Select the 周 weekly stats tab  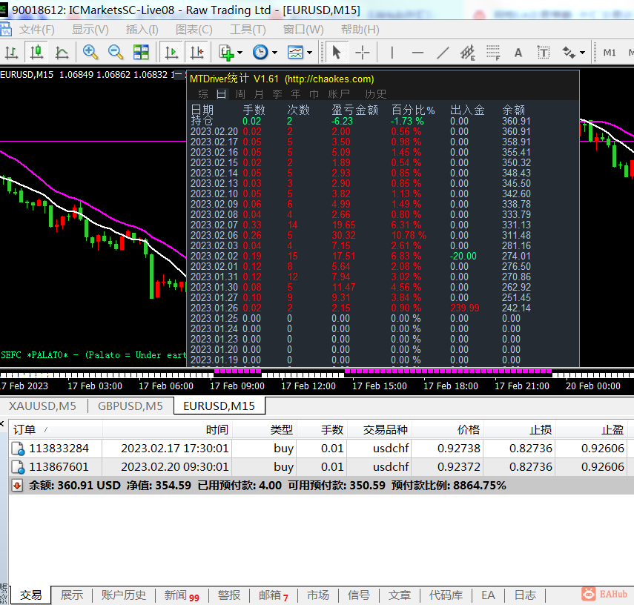[x=240, y=94]
